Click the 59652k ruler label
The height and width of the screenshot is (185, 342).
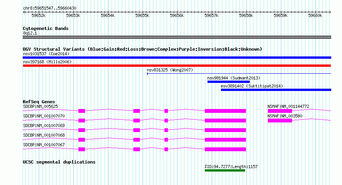[x=38, y=15]
